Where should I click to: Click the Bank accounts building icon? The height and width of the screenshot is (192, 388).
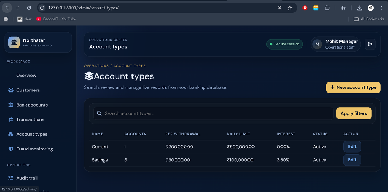tap(11, 105)
